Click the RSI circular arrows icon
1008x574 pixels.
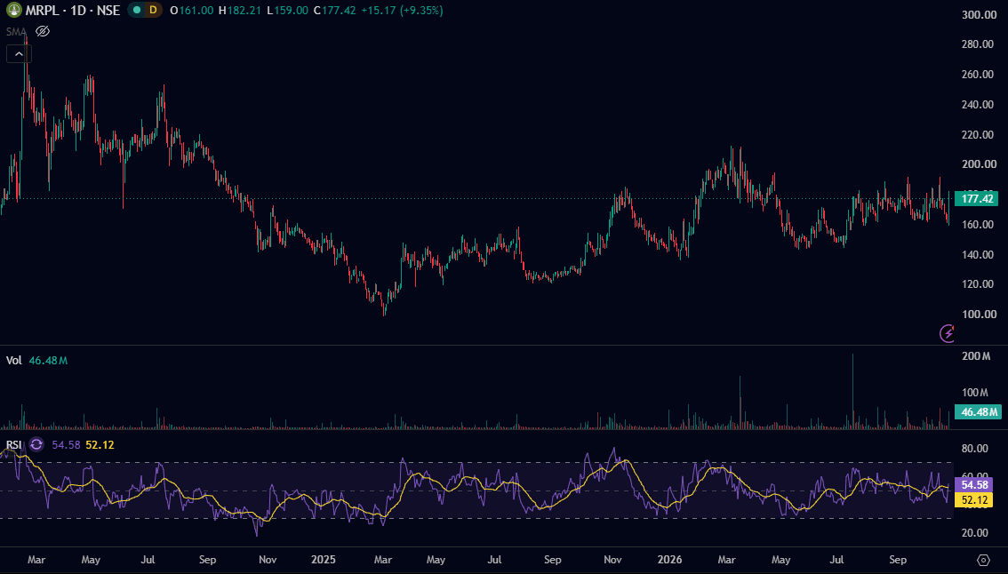pyautogui.click(x=36, y=445)
